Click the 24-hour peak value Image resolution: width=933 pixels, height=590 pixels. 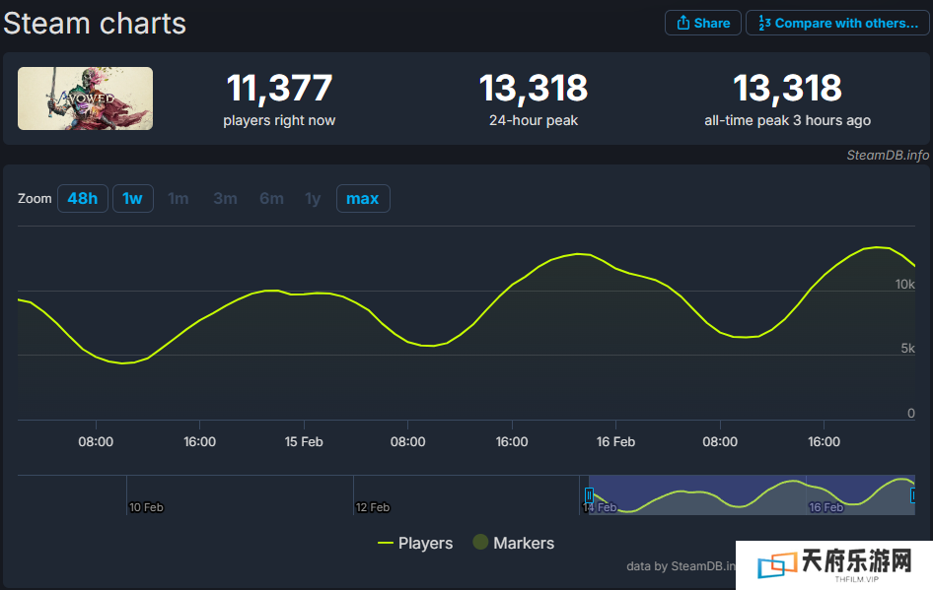534,89
